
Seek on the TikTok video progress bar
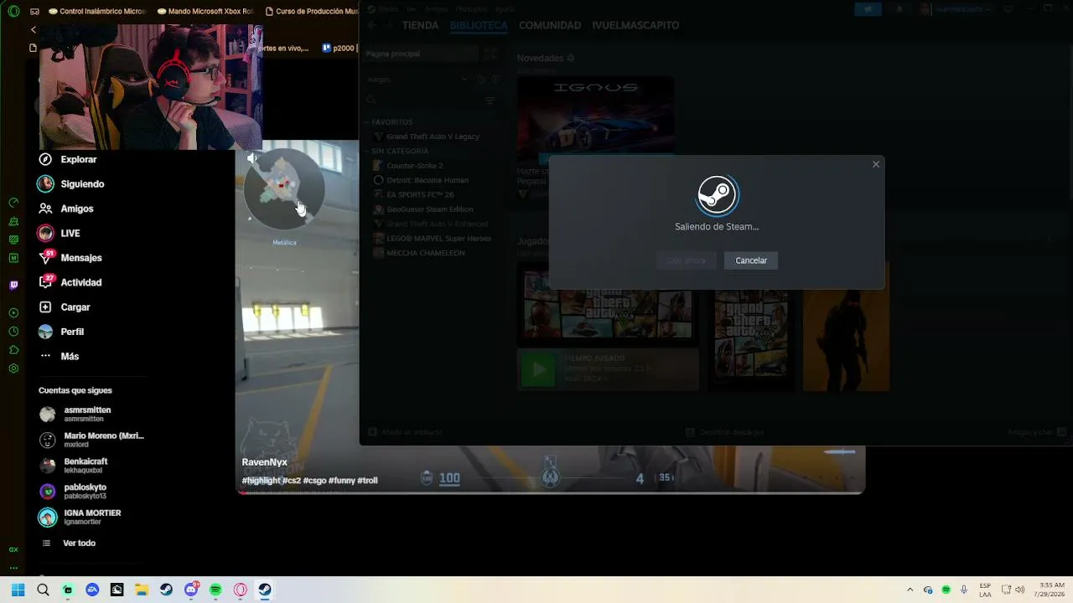point(551,492)
